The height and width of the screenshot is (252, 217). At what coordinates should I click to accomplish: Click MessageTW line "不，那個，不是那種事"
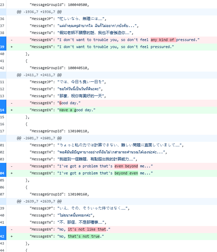(68, 223)
